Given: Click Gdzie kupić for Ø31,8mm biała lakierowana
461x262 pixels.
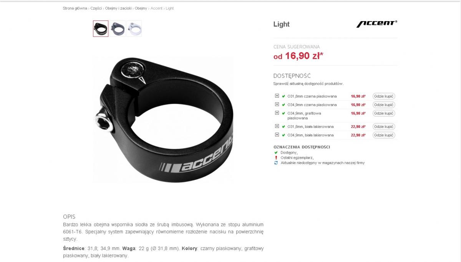Looking at the screenshot, I should 384,127.
